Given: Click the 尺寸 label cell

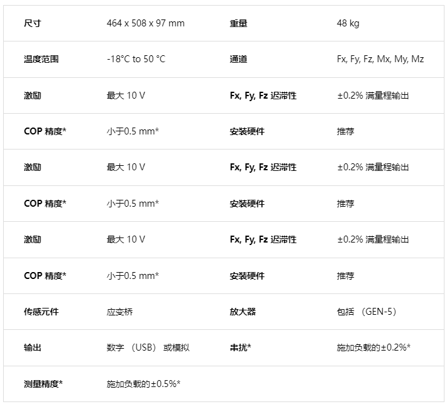Looking at the screenshot, I should (33, 23).
